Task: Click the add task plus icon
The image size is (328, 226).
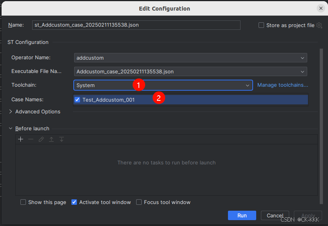Action: point(21,139)
